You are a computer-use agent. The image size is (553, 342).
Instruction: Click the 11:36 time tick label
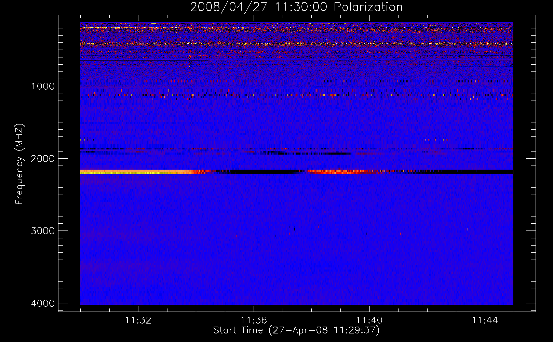coord(254,320)
